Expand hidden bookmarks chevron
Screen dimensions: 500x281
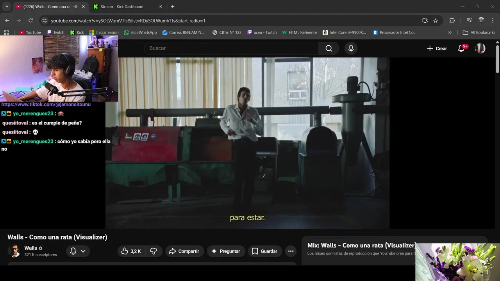[x=450, y=32]
